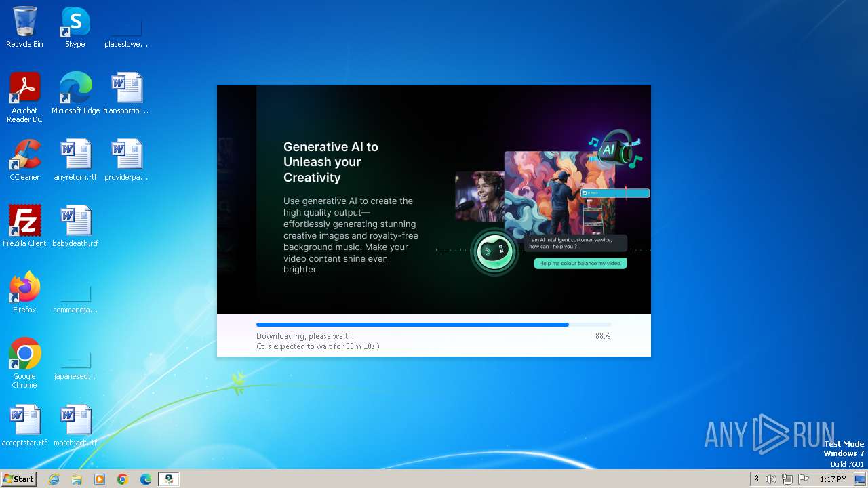Open the network tray icon
Viewport: 868px width, 488px height.
787,479
